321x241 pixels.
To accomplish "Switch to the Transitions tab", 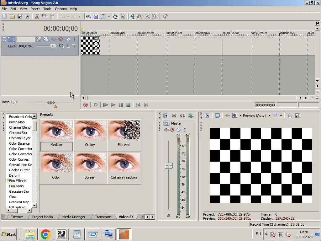I will [x=103, y=217].
